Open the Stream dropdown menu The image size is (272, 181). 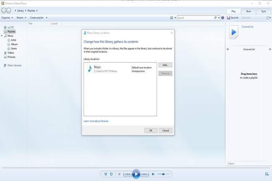pos(21,18)
